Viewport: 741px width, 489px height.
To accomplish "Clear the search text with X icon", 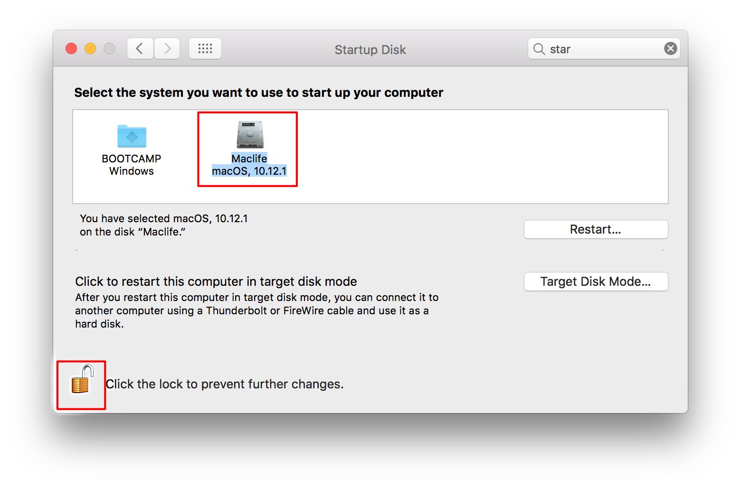I will (670, 48).
